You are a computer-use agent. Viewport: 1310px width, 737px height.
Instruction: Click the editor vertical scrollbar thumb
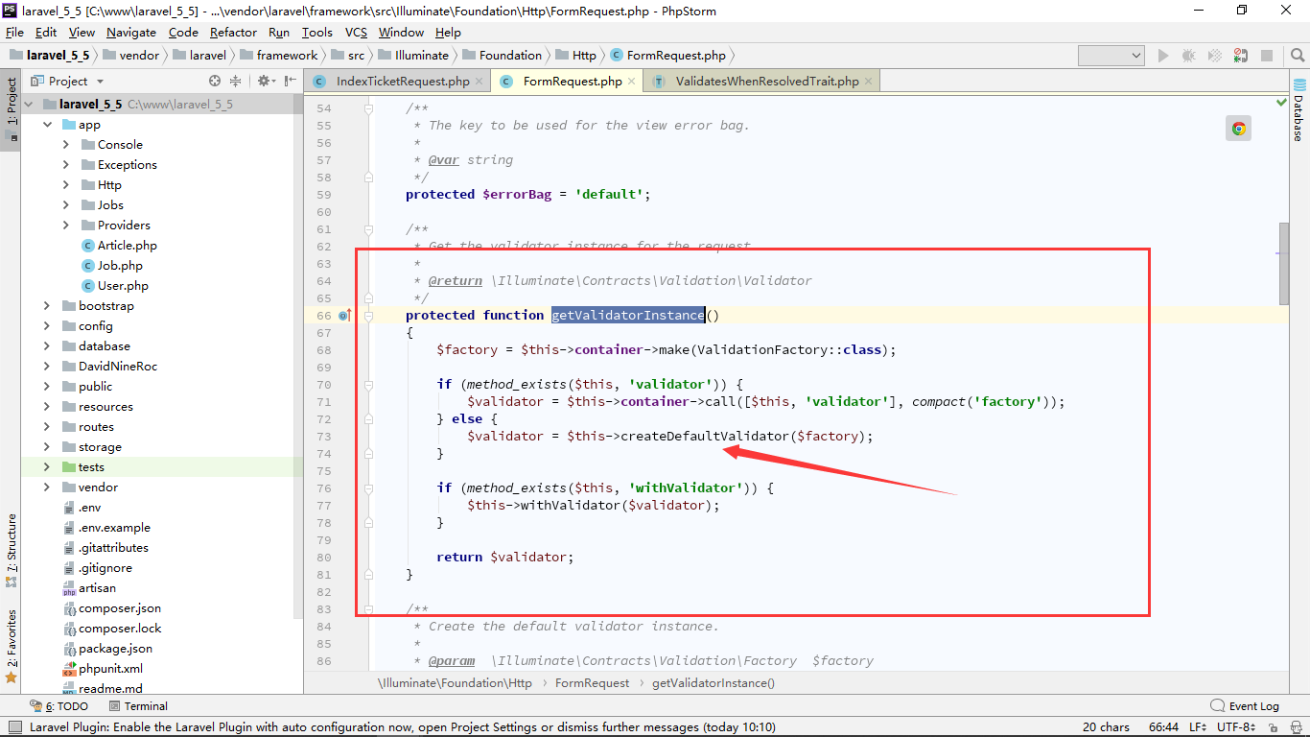click(1284, 263)
